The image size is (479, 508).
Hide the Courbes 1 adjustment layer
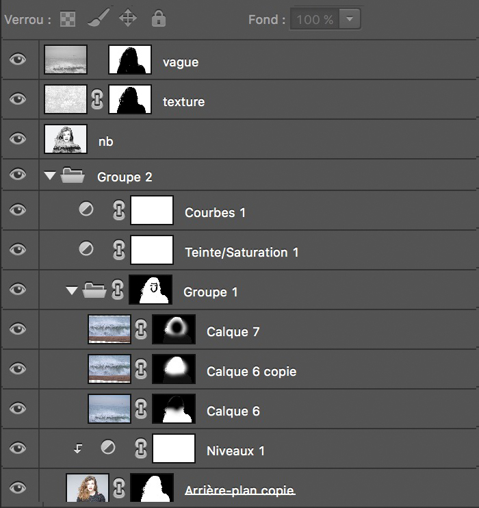[x=18, y=210]
